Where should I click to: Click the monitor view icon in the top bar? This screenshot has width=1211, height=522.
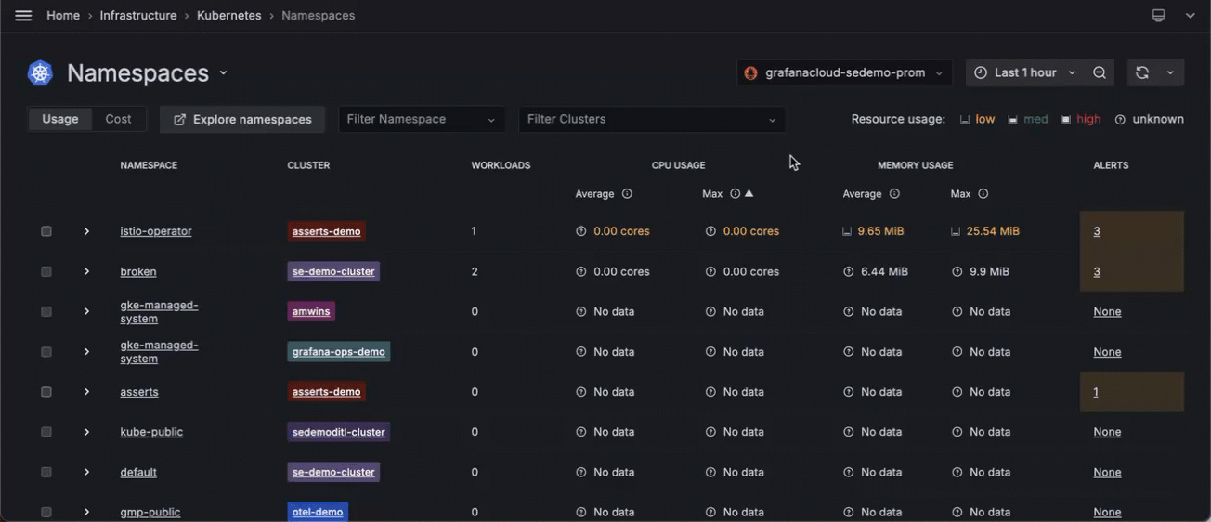click(1158, 16)
